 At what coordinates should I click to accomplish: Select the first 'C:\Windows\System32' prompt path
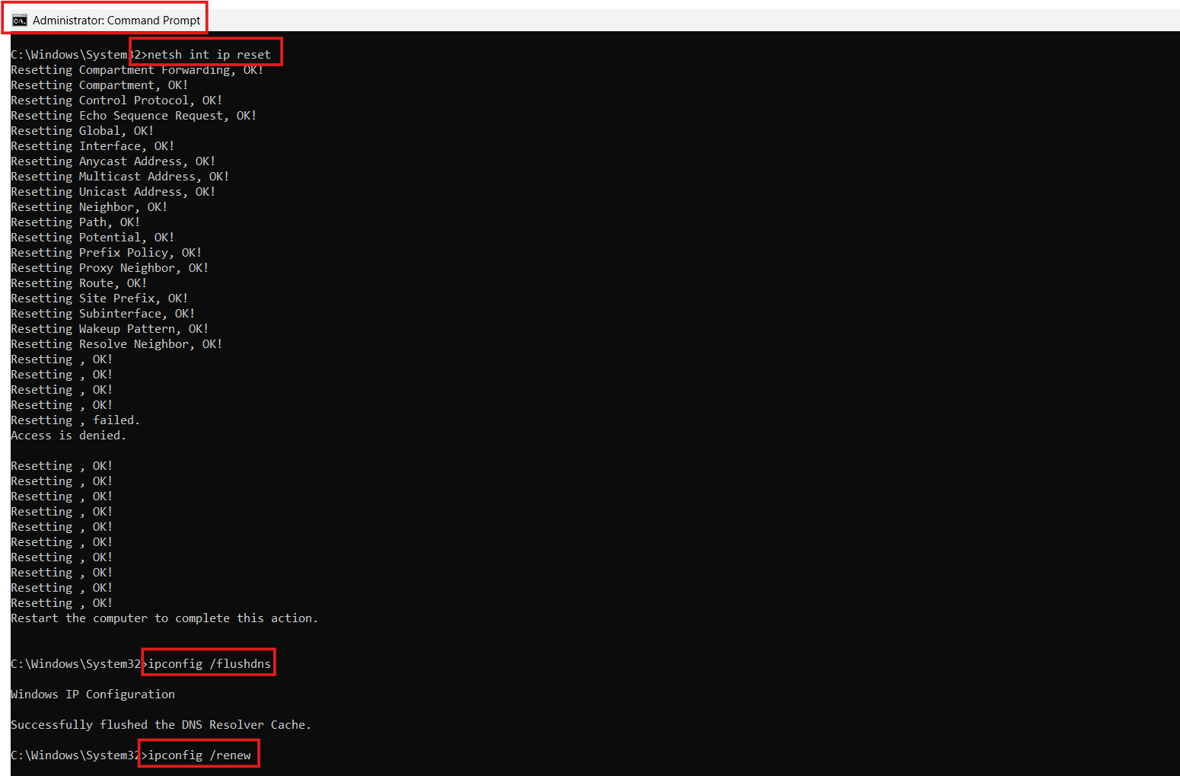pyautogui.click(x=74, y=54)
